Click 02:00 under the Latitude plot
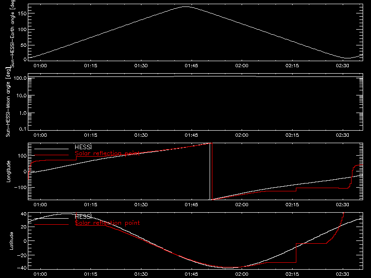Screen dimensions: 371x278 pos(242,274)
